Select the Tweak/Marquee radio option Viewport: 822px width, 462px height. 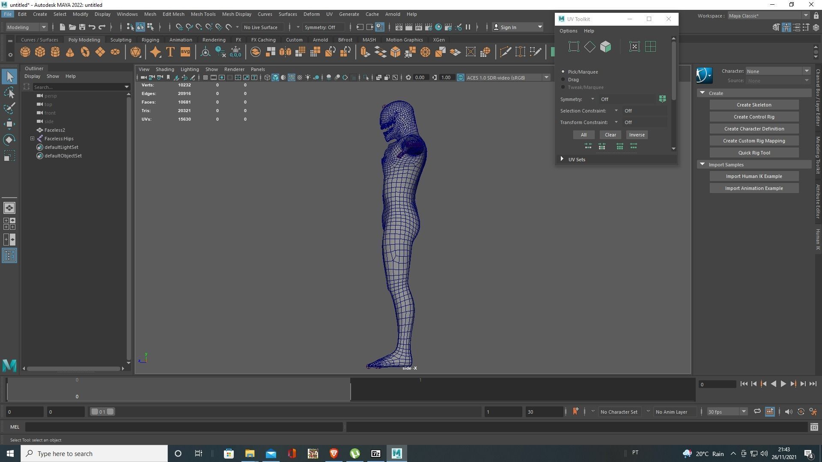pyautogui.click(x=563, y=87)
